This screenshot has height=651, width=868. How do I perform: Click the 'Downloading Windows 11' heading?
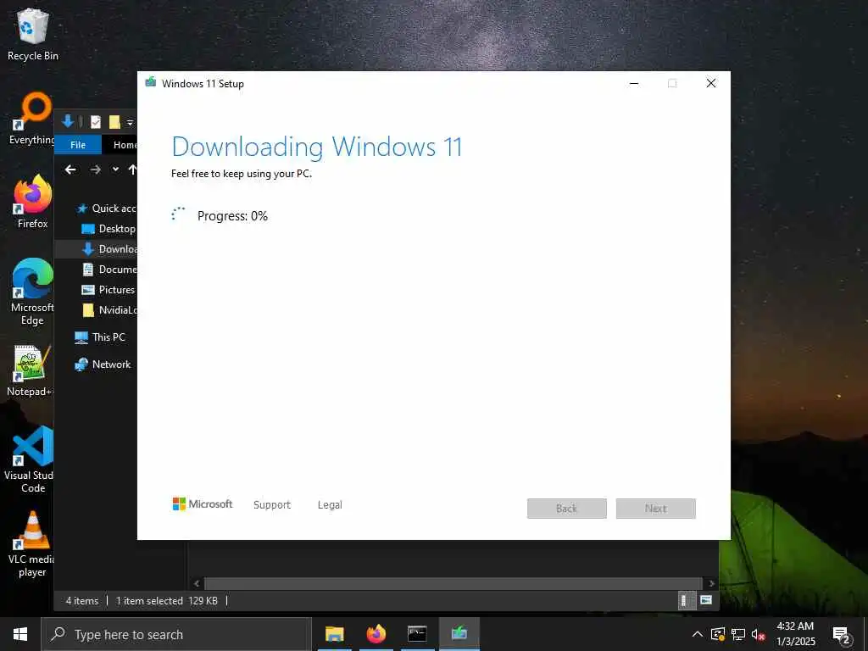317,147
